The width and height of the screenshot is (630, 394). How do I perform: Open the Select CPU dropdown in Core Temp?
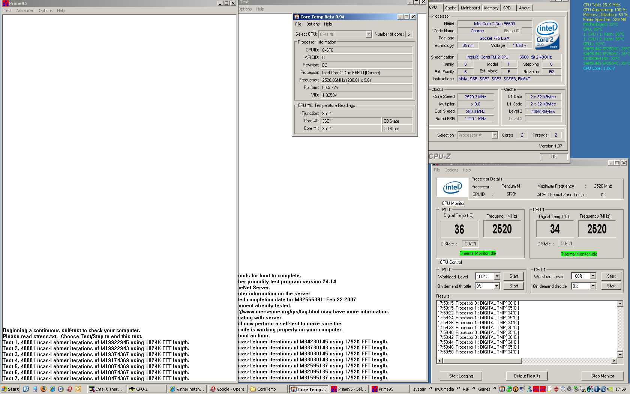coord(369,34)
